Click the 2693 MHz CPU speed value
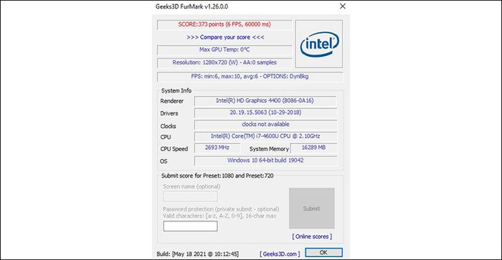The height and width of the screenshot is (260, 502). [217, 148]
